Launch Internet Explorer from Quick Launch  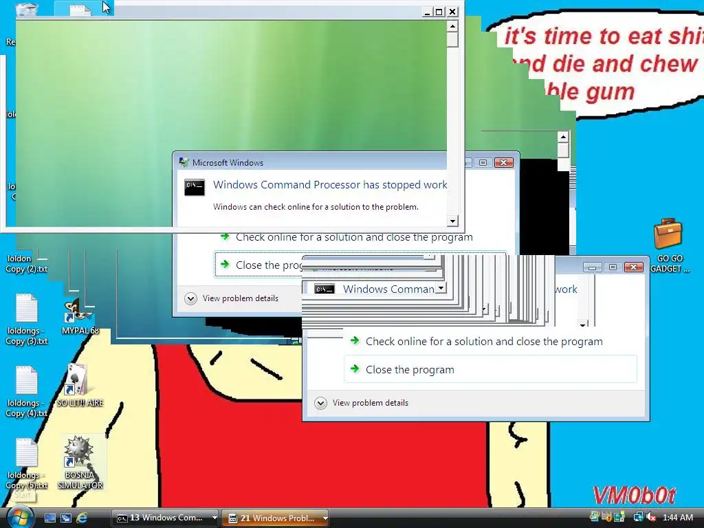coord(82,518)
